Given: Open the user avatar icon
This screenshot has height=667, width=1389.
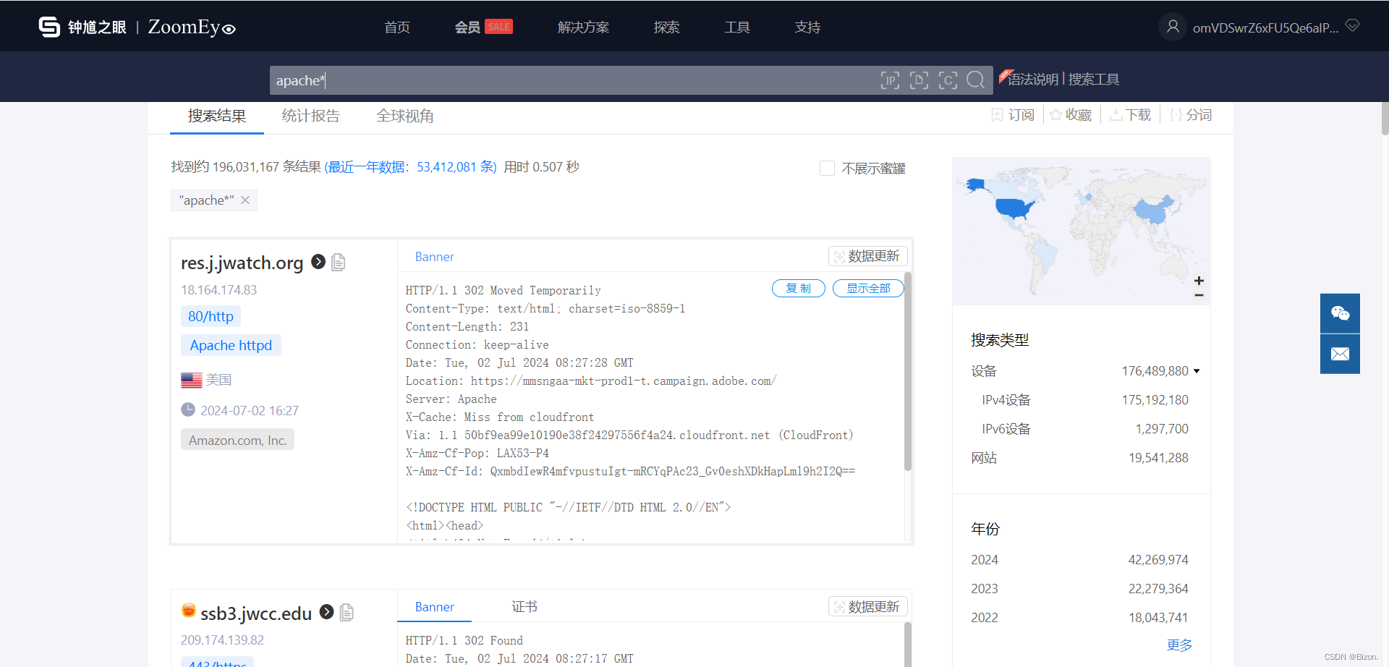Looking at the screenshot, I should pyautogui.click(x=1173, y=27).
